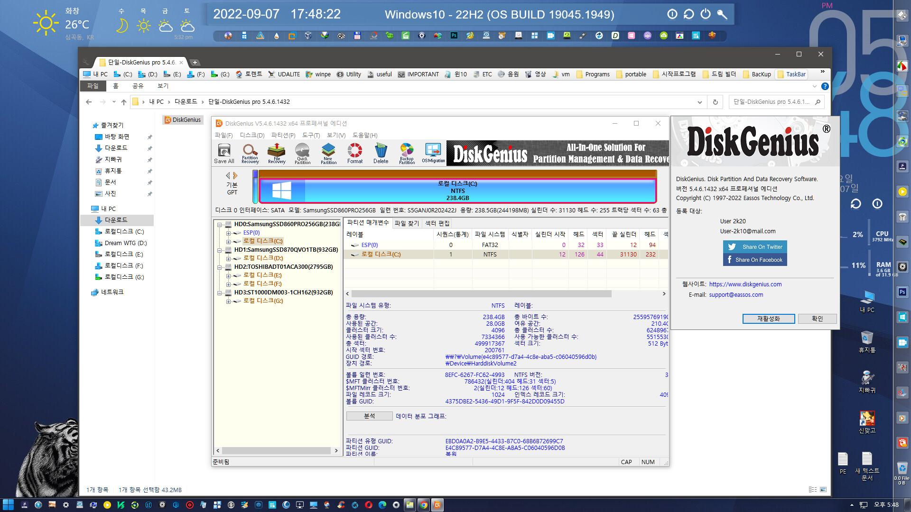Expand HD3:ST1000DM003 tree node
The height and width of the screenshot is (512, 911).
click(219, 293)
